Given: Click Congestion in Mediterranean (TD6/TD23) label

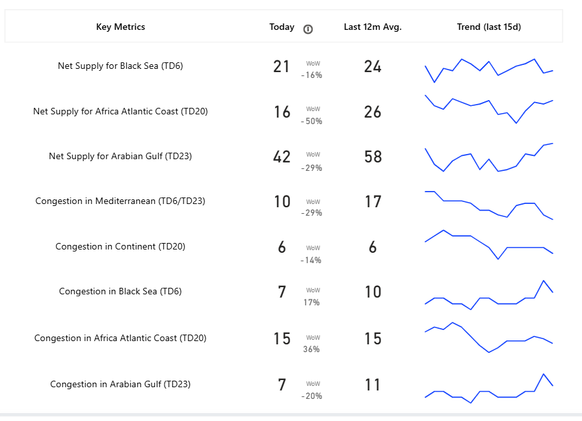Looking at the screenshot, I should coord(120,201).
